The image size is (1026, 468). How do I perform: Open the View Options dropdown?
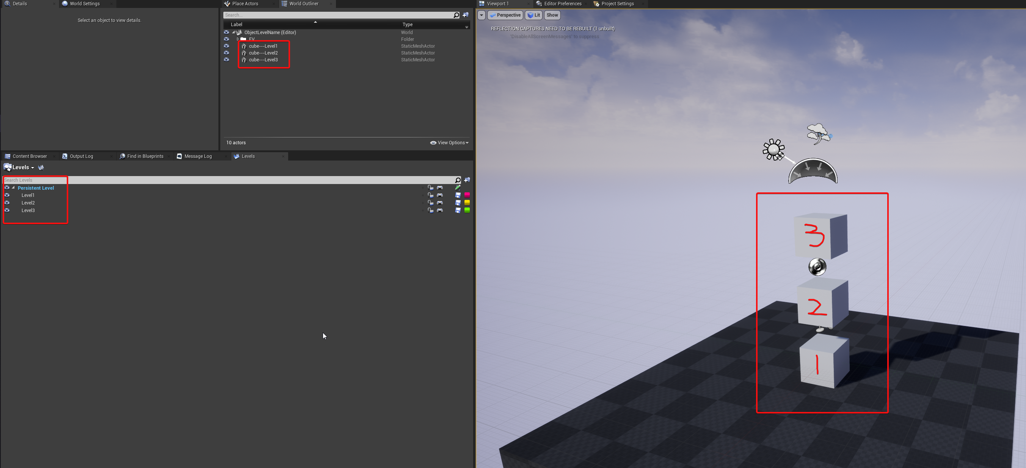(449, 142)
